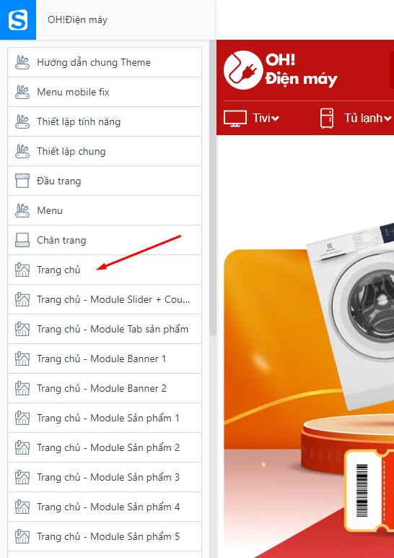The height and width of the screenshot is (558, 394).
Task: Open Trang chủ - Module Slider + Coupon
Action: (x=105, y=299)
